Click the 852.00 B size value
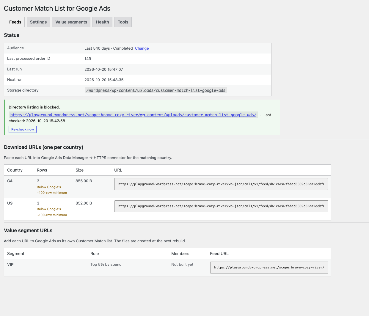This screenshot has height=316, width=369. (84, 203)
